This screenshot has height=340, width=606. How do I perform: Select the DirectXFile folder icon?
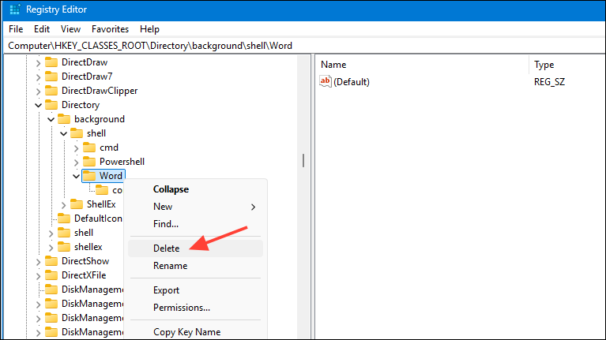point(51,275)
